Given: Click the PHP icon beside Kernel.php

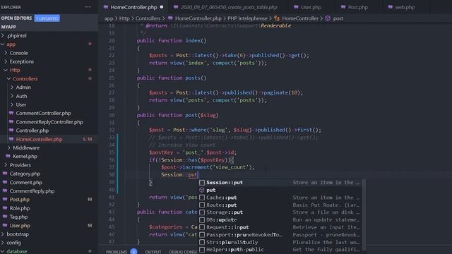Looking at the screenshot, I should pos(8,156).
